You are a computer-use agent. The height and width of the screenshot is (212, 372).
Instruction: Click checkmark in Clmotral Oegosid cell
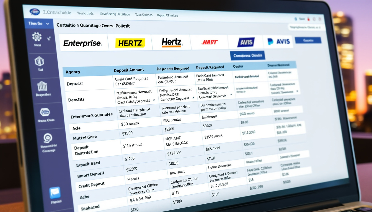193,98
